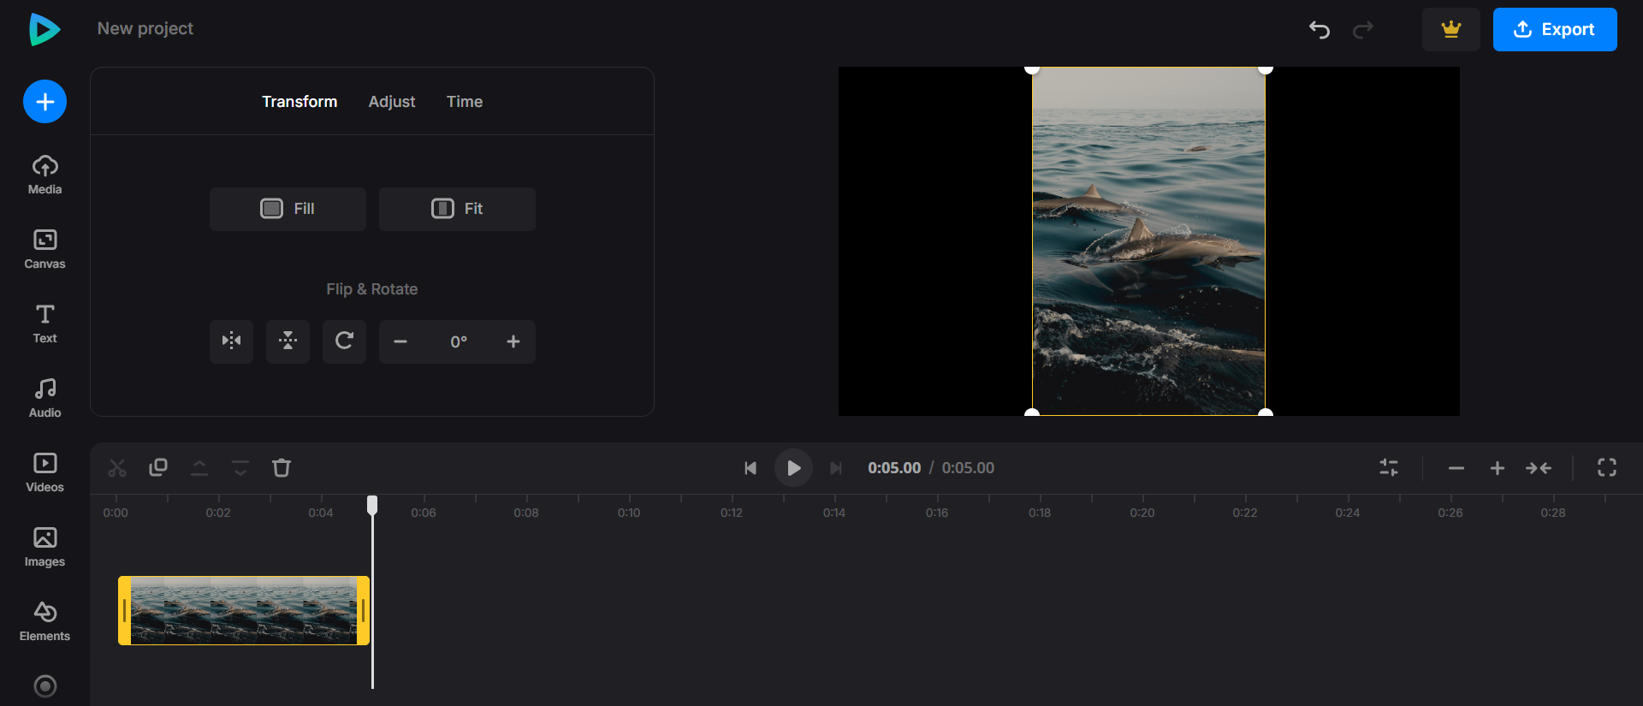Click the bottom-right resize handle in preview
Viewport: 1643px width, 706px height.
pos(1266,413)
